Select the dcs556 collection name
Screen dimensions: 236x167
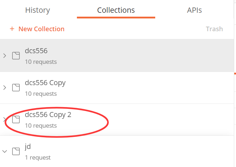tap(36, 51)
